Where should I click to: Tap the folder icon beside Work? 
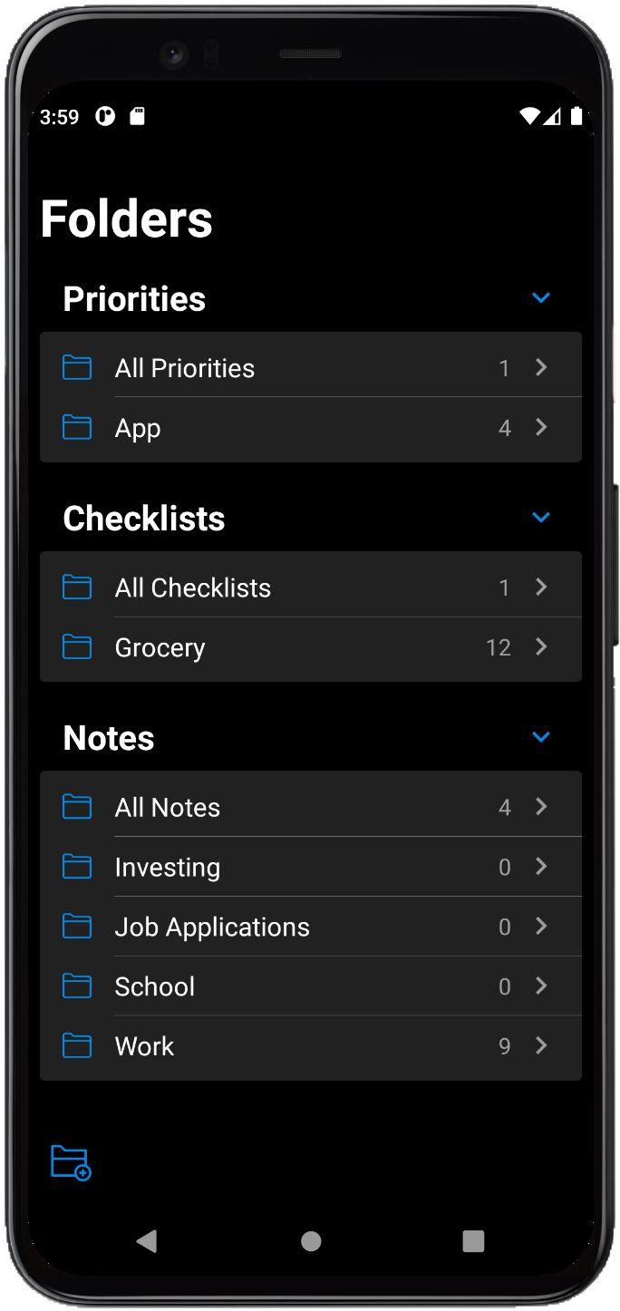77,1046
